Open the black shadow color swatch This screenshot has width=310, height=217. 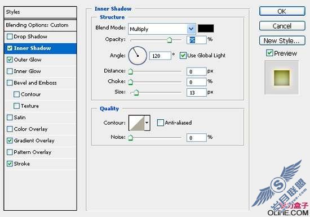[x=206, y=29]
